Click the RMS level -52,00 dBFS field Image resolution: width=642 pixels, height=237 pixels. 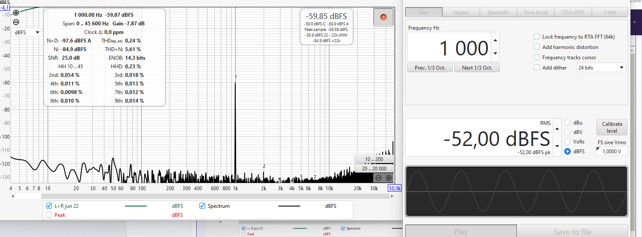[x=480, y=138]
